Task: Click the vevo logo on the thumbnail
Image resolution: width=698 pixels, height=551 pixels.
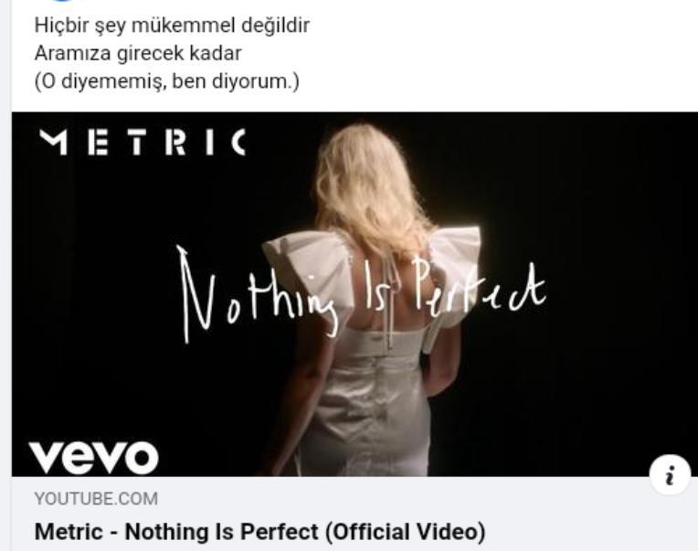Action: coord(94,458)
